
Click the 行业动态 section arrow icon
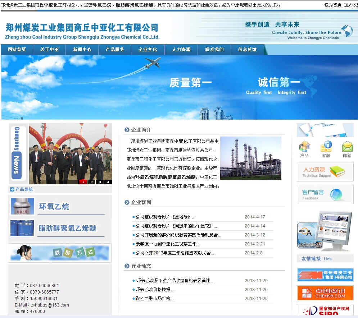(x=127, y=266)
